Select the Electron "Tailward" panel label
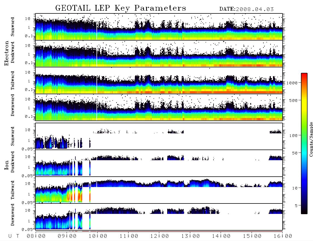This screenshot has width=313, height=241. click(x=13, y=81)
